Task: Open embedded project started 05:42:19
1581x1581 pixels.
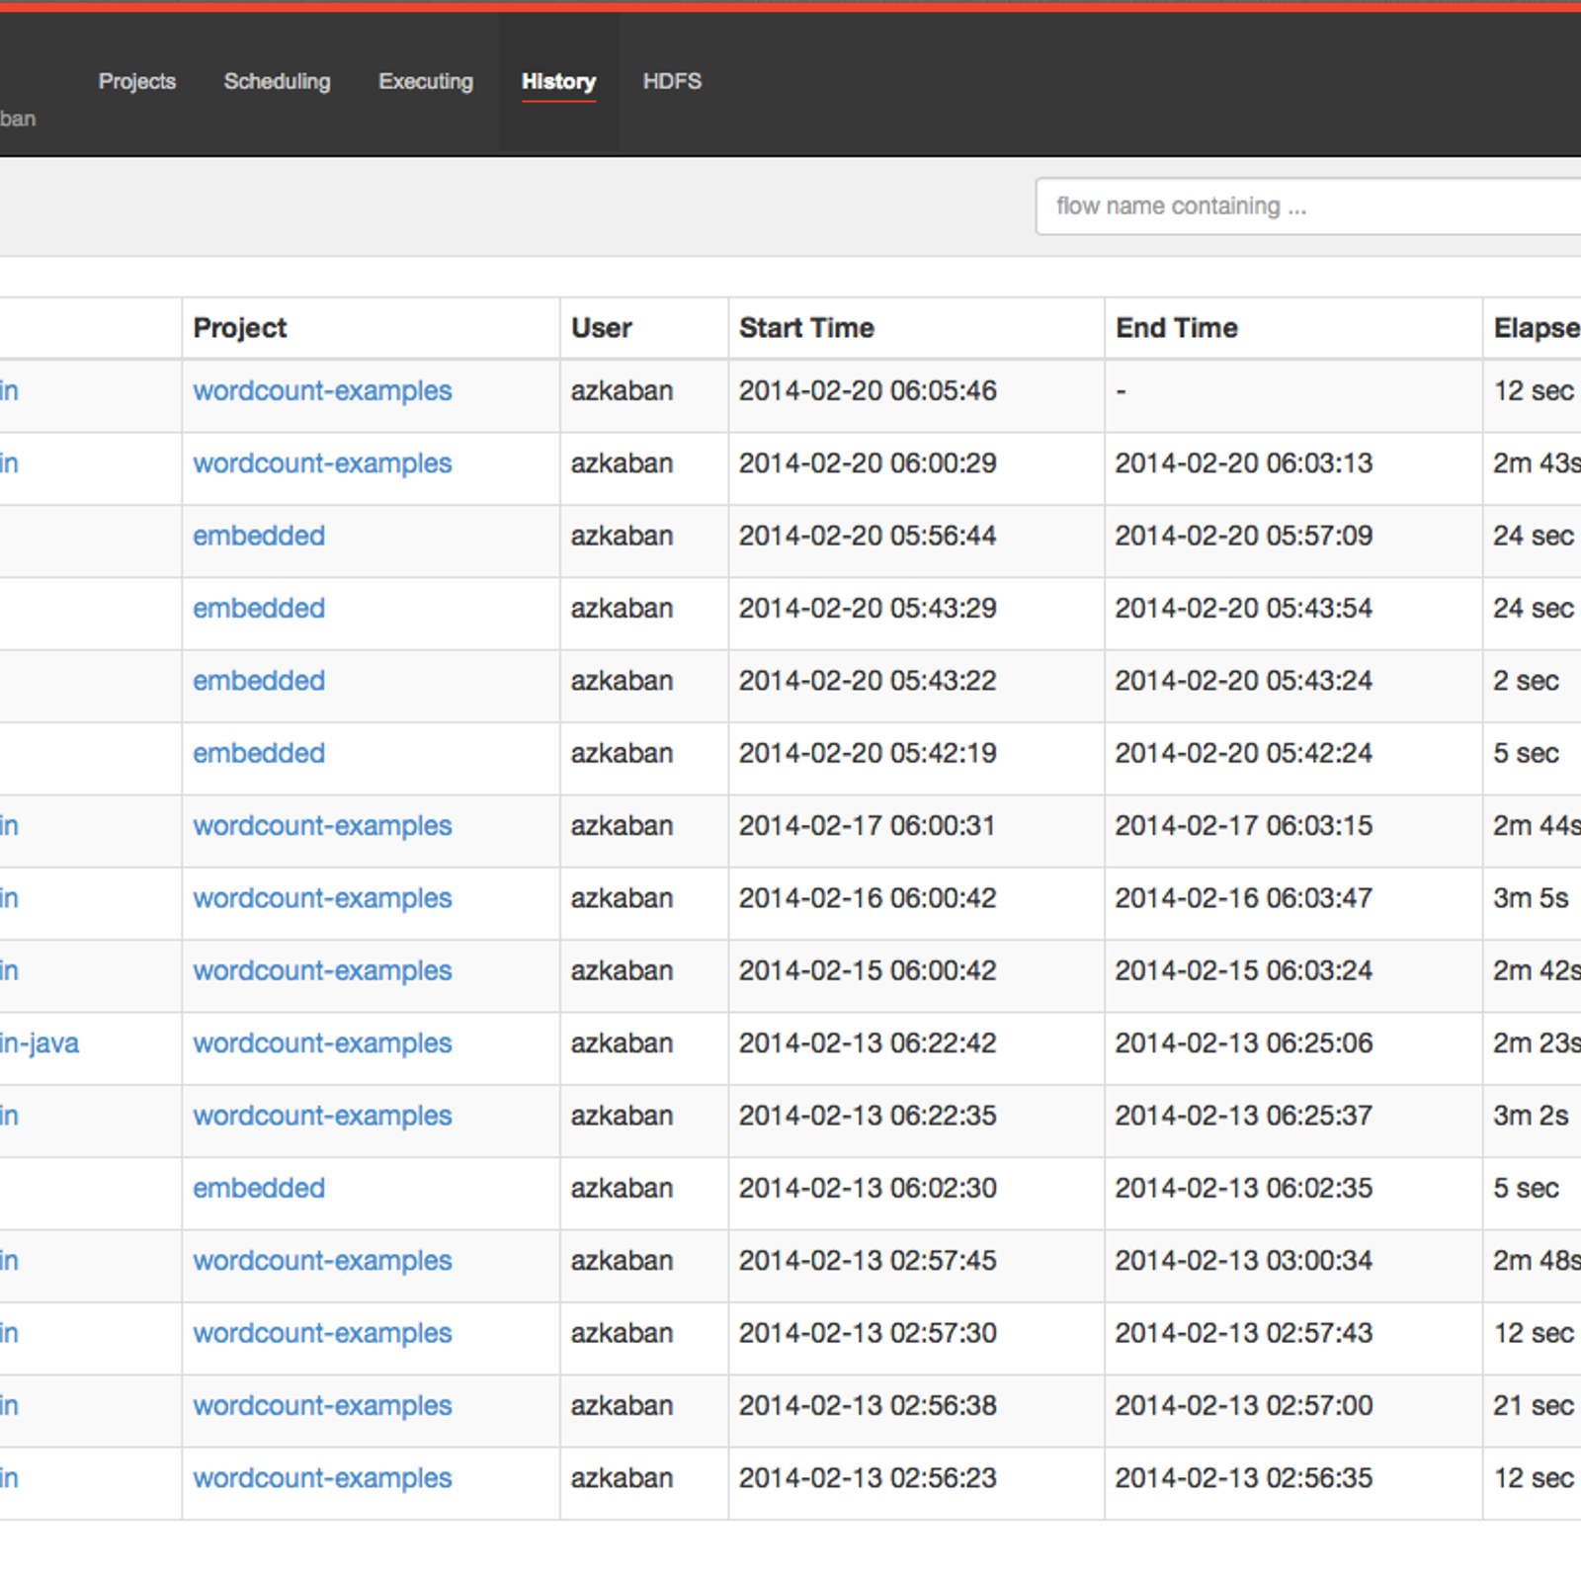Action: click(x=259, y=753)
